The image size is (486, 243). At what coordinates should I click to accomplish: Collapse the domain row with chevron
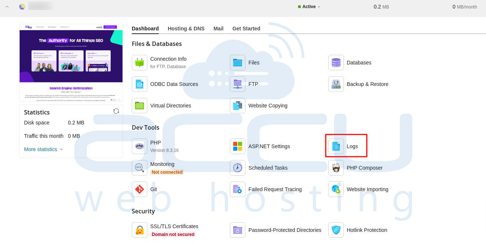[7, 7]
